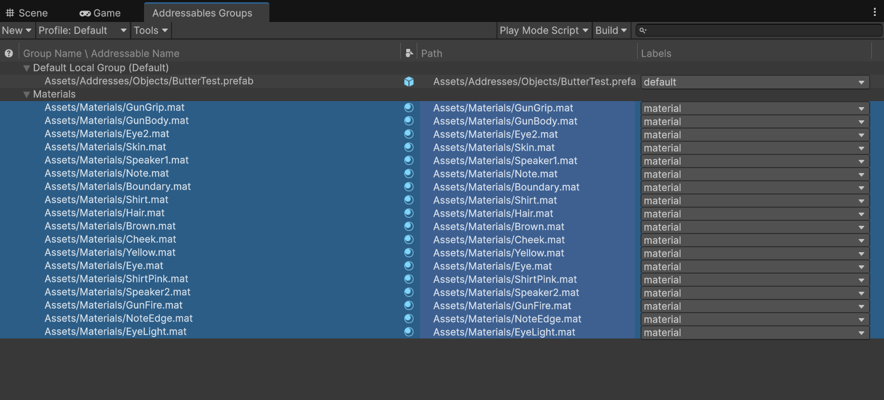Switch to the Game tab
Image resolution: width=884 pixels, height=400 pixels.
click(100, 13)
